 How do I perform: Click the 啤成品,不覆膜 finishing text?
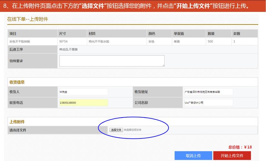tap(68, 50)
